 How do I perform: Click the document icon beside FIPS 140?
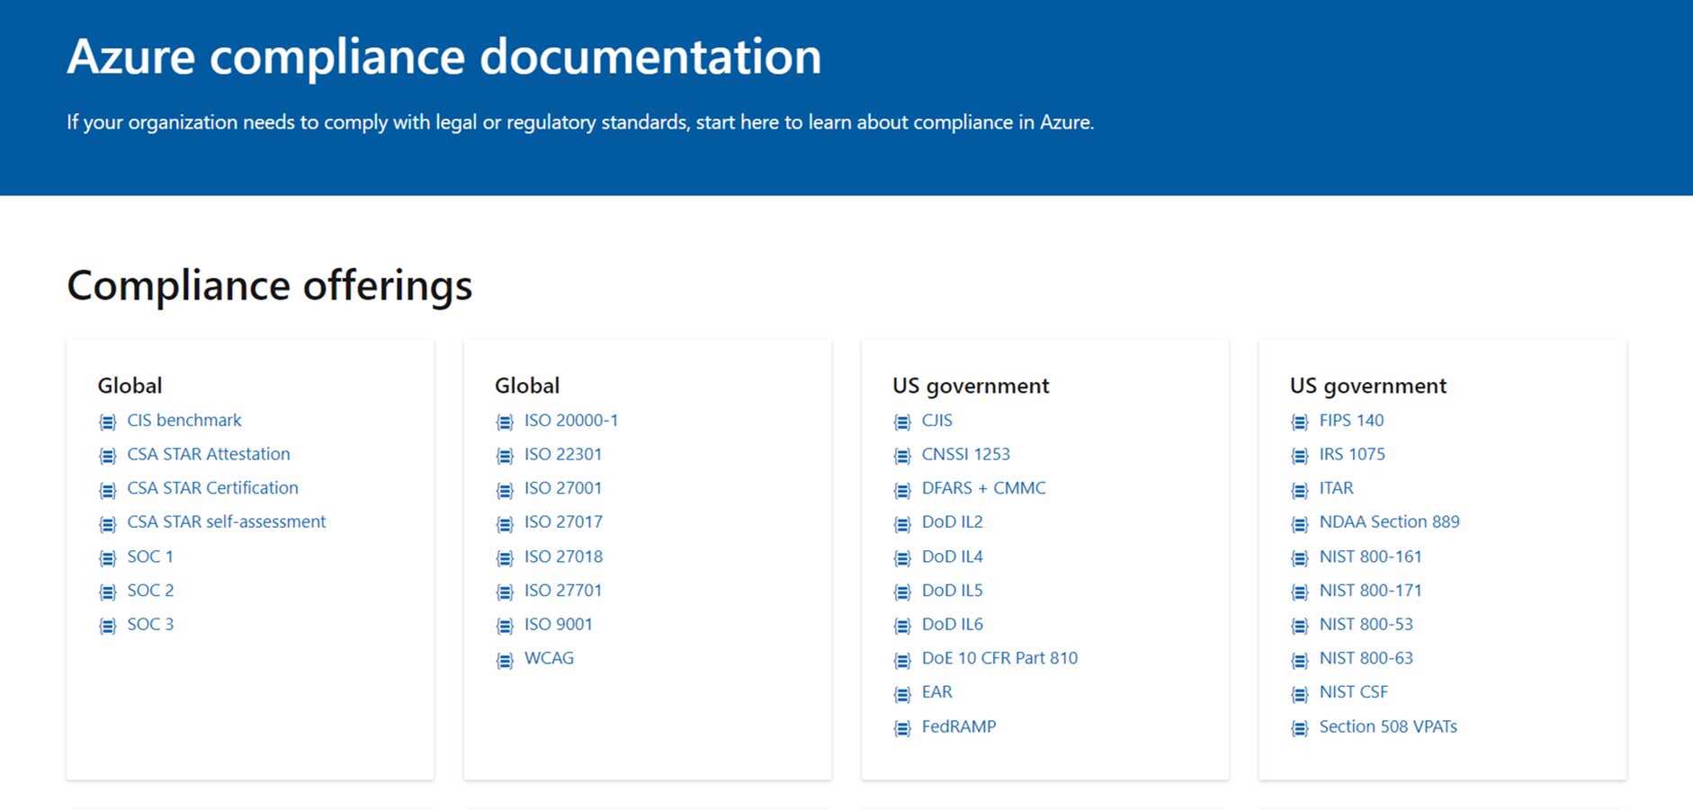tap(1300, 421)
